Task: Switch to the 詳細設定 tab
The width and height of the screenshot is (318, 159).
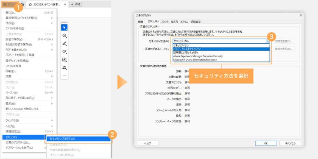Action: pos(196,22)
